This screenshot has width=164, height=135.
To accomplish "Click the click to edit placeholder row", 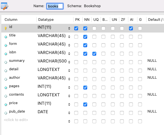I will click(x=16, y=120).
